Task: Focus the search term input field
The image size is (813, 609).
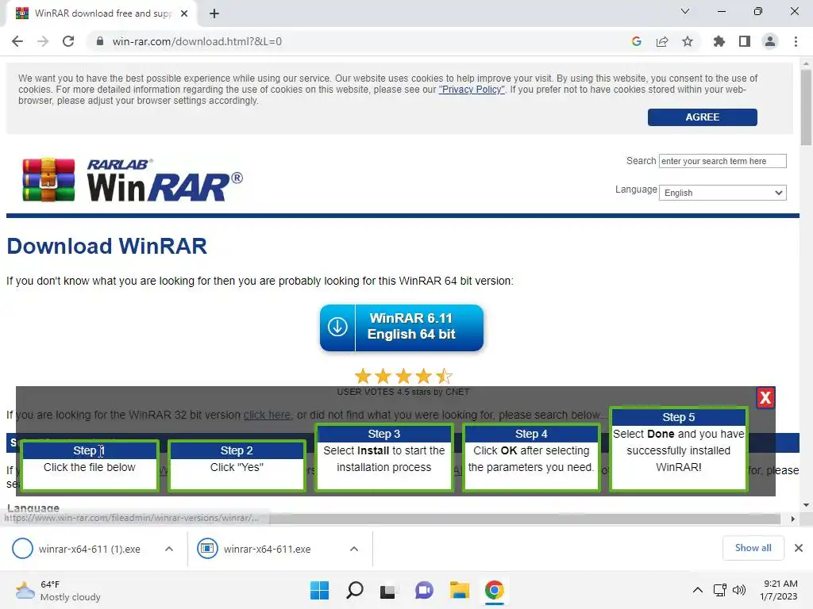Action: click(x=722, y=161)
